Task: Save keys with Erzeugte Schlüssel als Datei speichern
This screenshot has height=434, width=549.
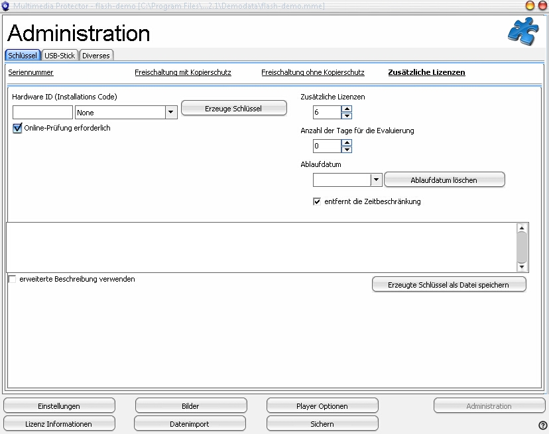Action: point(449,284)
